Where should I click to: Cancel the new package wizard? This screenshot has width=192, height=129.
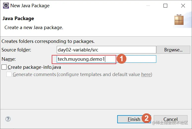[170, 119]
